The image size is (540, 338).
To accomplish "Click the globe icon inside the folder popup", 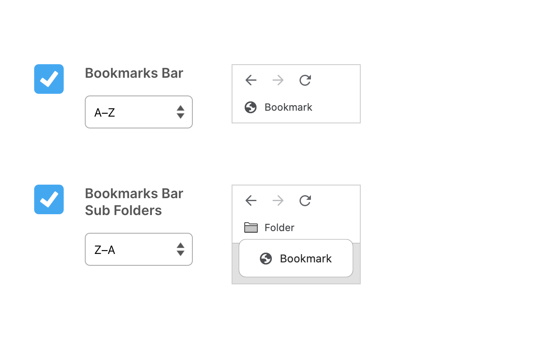I will coord(266,258).
